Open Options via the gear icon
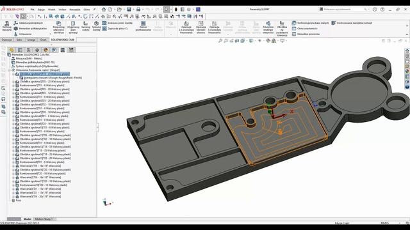This screenshot has width=410, height=230. point(189,10)
